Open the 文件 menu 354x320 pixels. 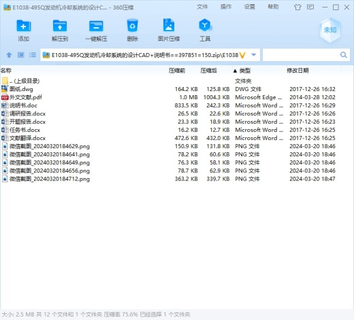pyautogui.click(x=202, y=7)
